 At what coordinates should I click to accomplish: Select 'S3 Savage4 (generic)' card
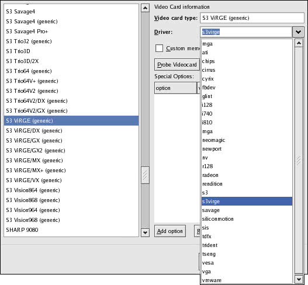coord(71,22)
